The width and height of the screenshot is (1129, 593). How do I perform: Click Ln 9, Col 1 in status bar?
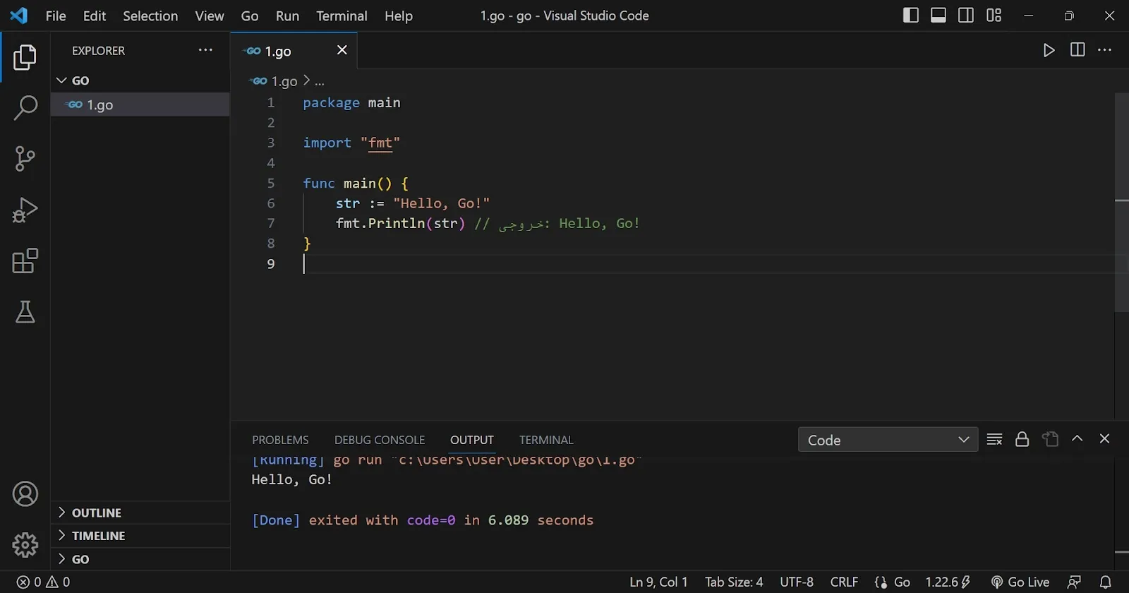click(x=658, y=582)
